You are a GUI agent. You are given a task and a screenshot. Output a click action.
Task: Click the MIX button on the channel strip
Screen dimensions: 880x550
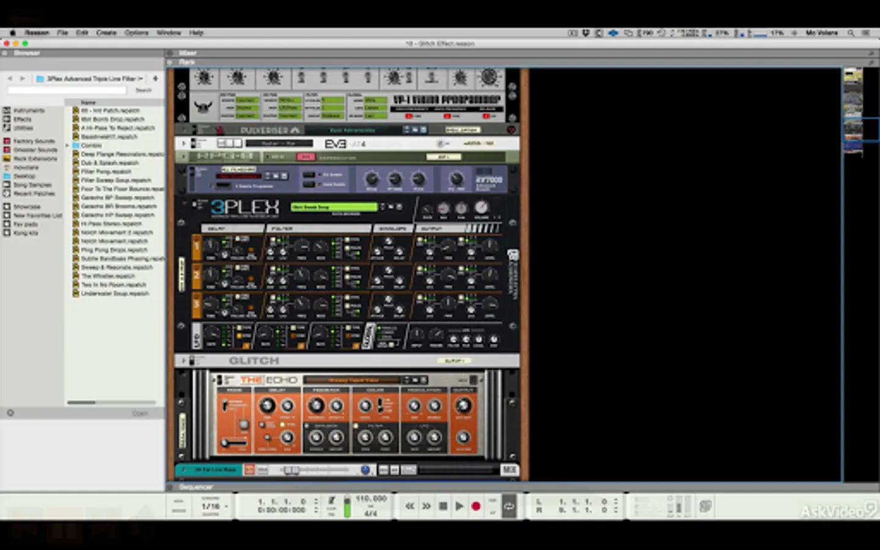(509, 470)
